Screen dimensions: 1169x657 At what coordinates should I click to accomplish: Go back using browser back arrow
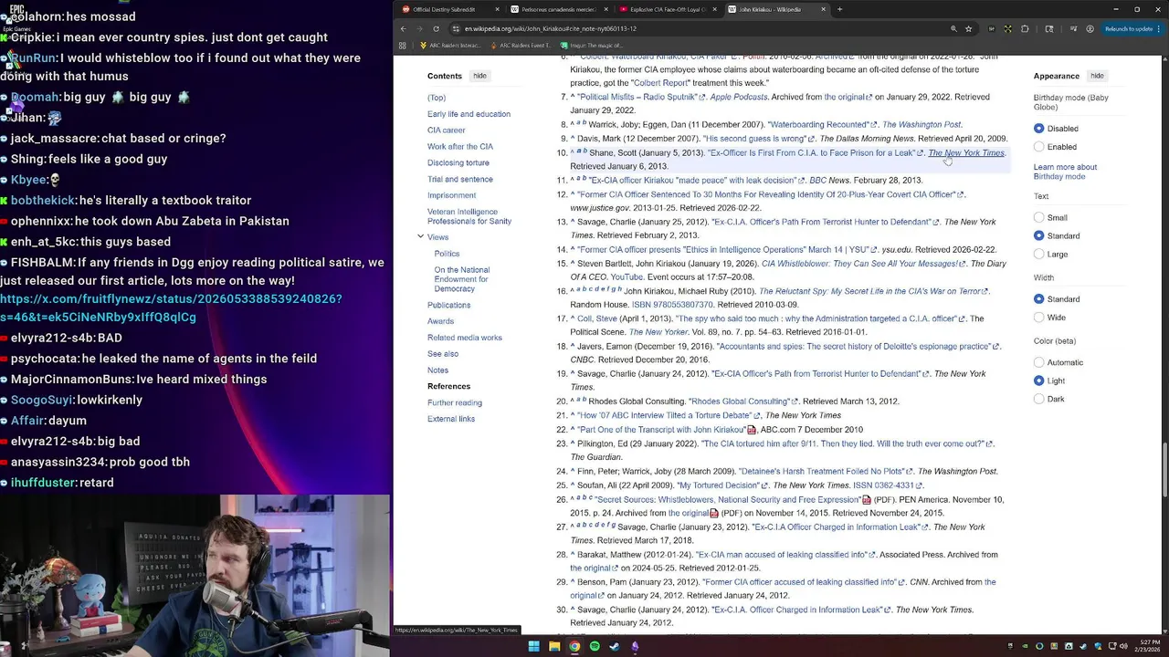[403, 28]
